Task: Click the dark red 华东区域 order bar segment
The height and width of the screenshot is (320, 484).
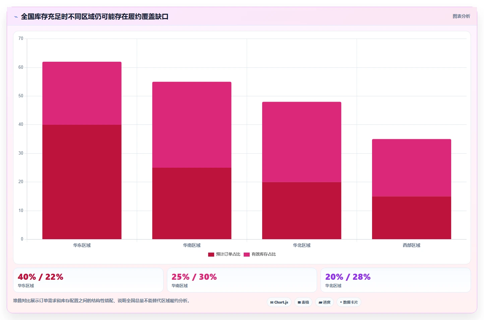Action: point(82,182)
